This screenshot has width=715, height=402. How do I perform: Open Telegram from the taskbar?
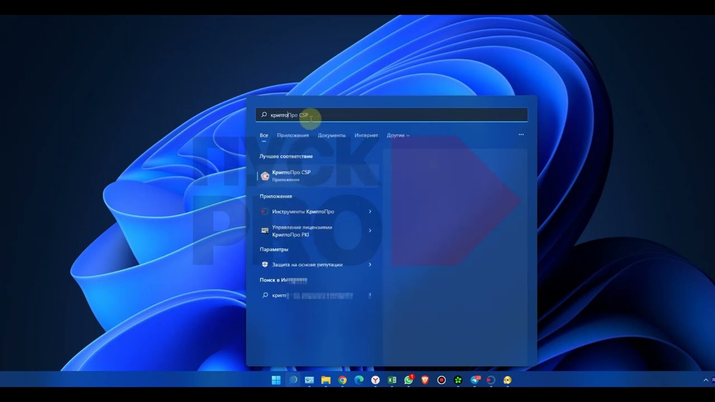[x=475, y=380]
